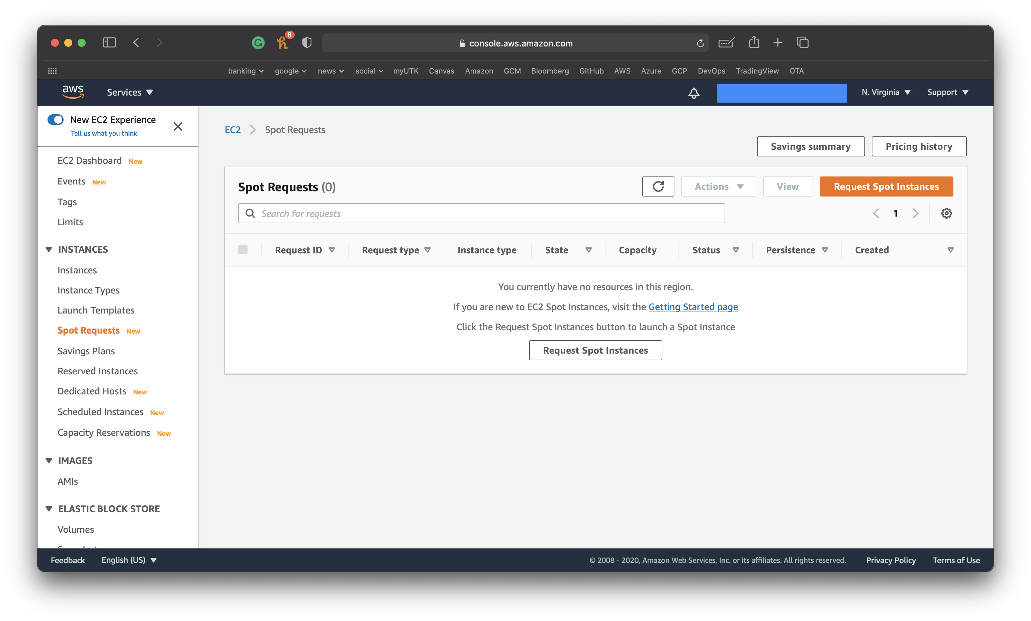The height and width of the screenshot is (621, 1031).
Task: Open Privacy Policy footer link
Action: 891,560
